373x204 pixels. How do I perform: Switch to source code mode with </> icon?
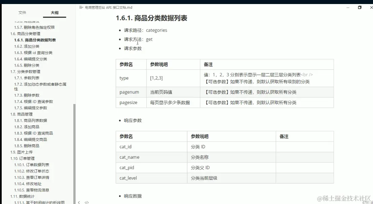pyautogui.click(x=86, y=202)
